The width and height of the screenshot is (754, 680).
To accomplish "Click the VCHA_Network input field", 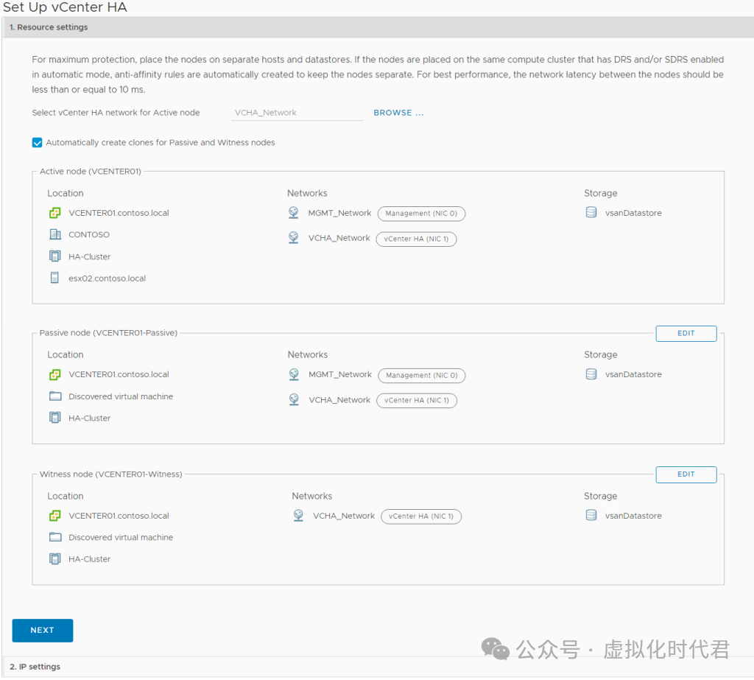I will [x=297, y=113].
